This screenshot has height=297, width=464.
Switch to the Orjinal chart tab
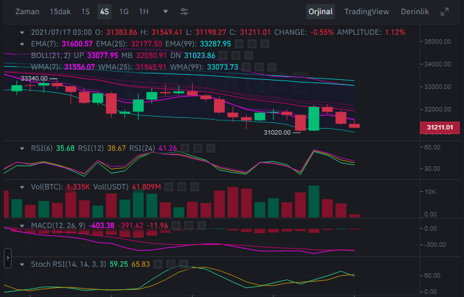coord(320,12)
